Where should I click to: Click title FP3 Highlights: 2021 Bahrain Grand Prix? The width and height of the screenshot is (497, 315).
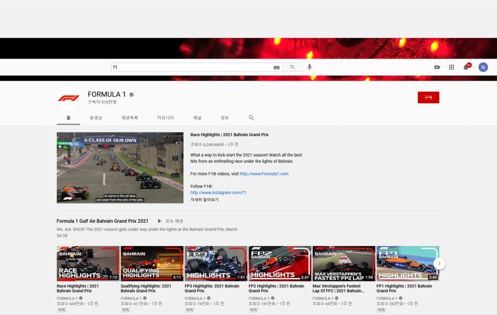point(212,289)
